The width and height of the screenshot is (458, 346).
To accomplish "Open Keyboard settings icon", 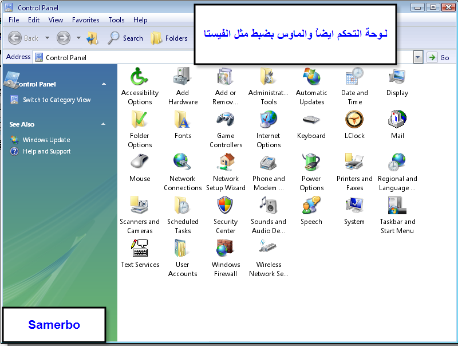I will point(311,120).
